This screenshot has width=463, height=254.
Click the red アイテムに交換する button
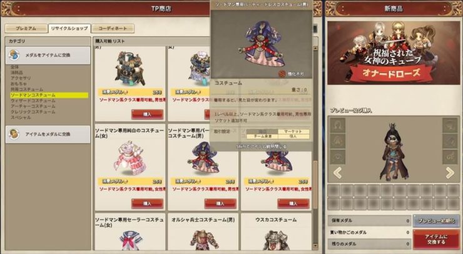[x=436, y=239]
